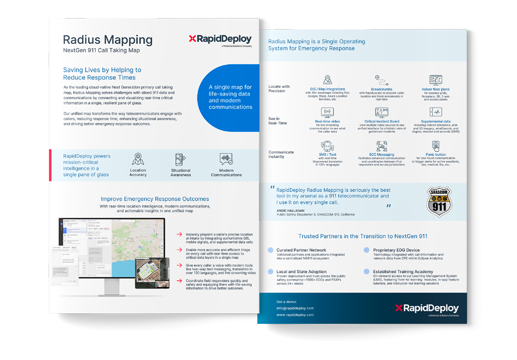Click the bullet dot beside 'Local and State Adoption'

coord(271,272)
